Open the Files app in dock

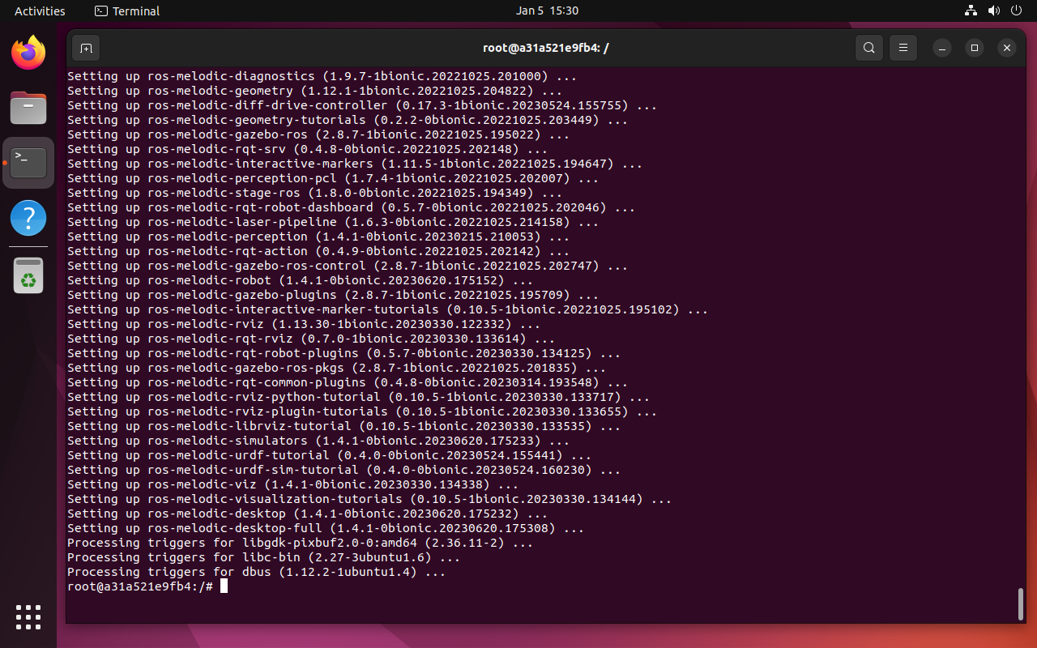coord(28,108)
